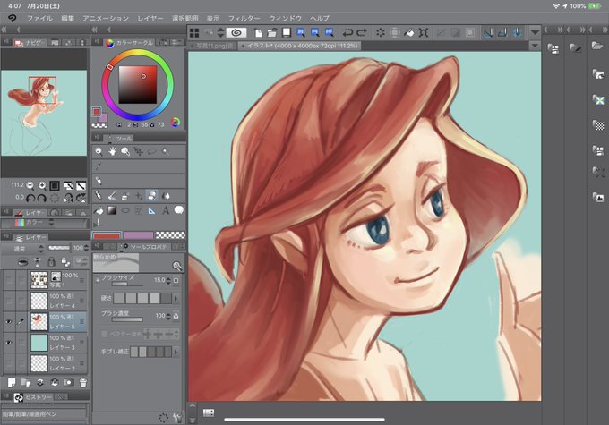The image size is (609, 425).
Task: Click the zoom in icon in Navigator
Action: tap(41, 185)
